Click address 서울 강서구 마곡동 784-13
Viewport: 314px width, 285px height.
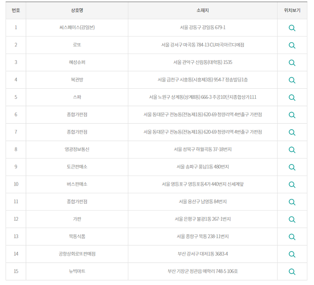pyautogui.click(x=203, y=45)
